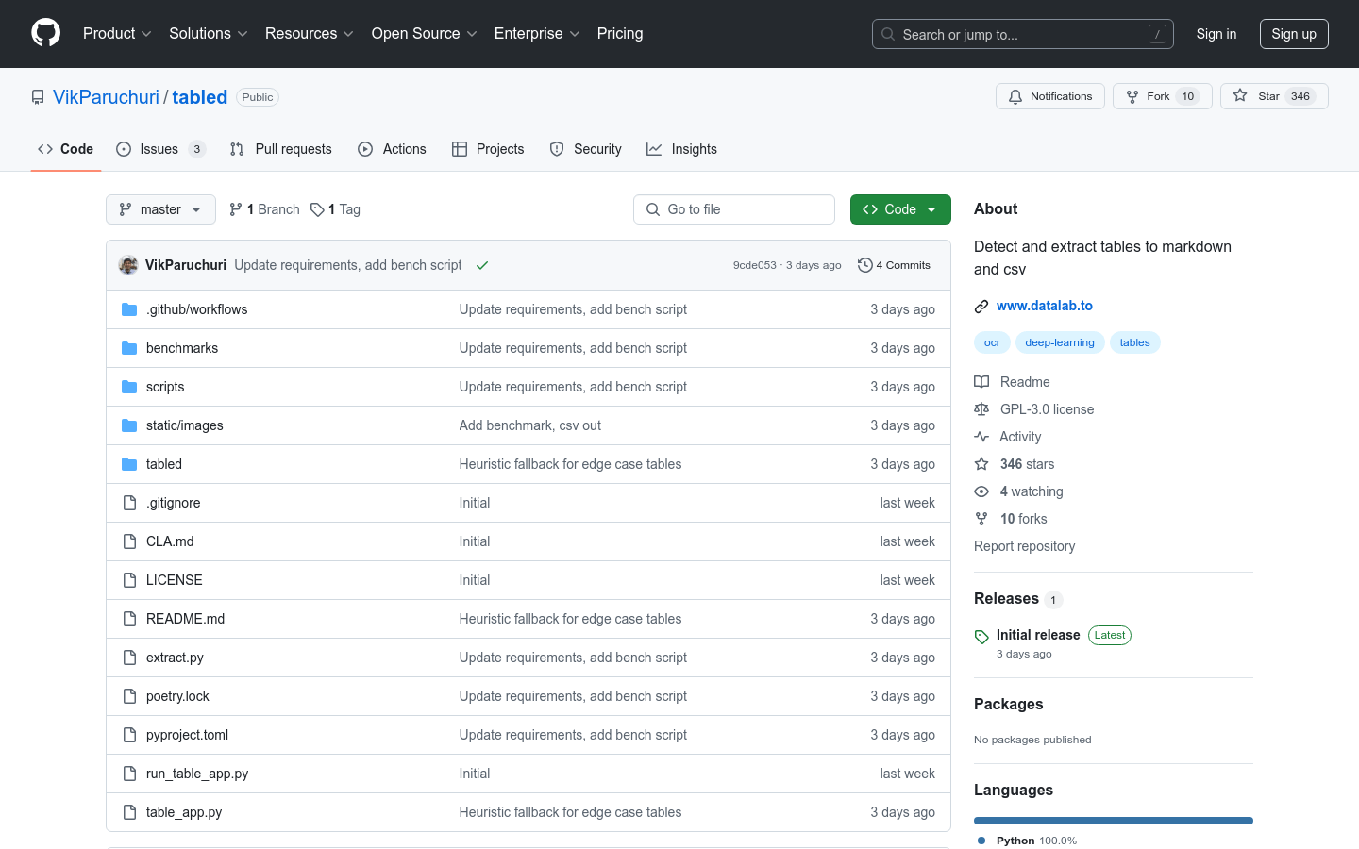Click the notifications bell icon
1359x849 pixels.
(x=1015, y=96)
